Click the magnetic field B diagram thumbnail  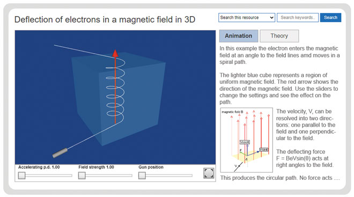coord(247,140)
